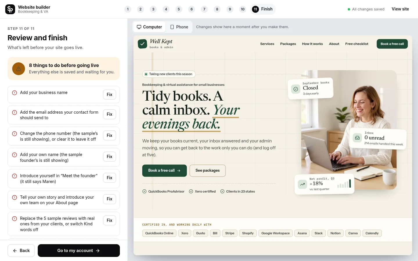Jump to step 3

[x=153, y=9]
